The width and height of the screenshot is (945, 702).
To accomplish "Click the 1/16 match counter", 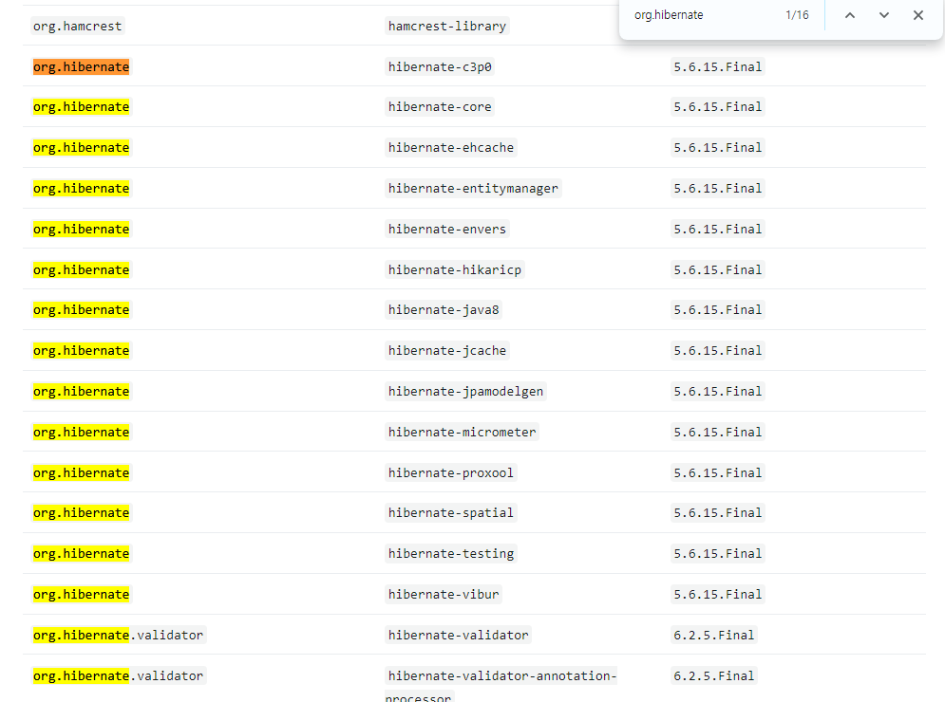I will point(797,15).
